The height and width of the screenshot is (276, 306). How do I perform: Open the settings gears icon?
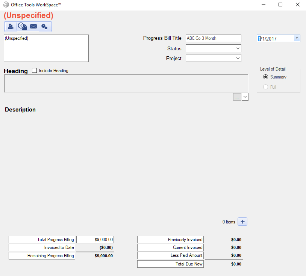tap(45, 26)
